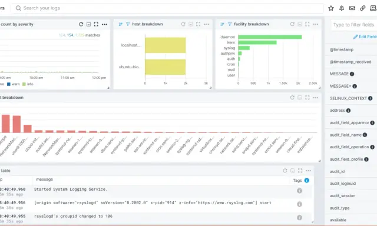
Task: Click info icon beside audit_field_profile
Action: pyautogui.click(x=366, y=159)
